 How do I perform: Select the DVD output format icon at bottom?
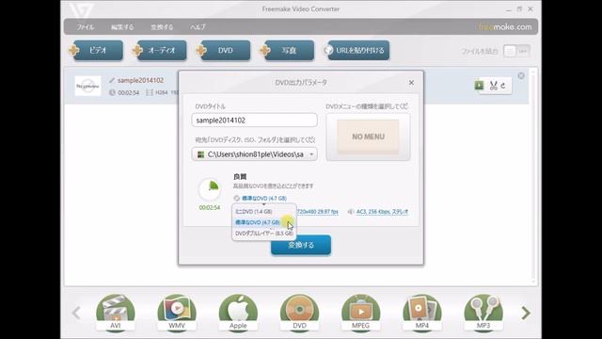click(299, 313)
